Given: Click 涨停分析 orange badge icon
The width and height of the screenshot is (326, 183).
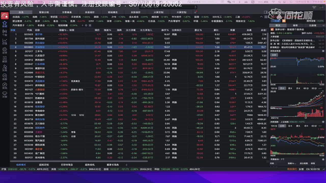Looking at the screenshot, I should pyautogui.click(x=272, y=29).
